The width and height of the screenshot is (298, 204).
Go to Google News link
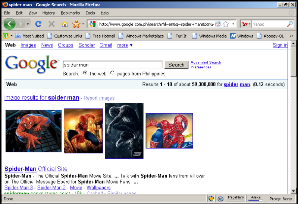(47, 45)
